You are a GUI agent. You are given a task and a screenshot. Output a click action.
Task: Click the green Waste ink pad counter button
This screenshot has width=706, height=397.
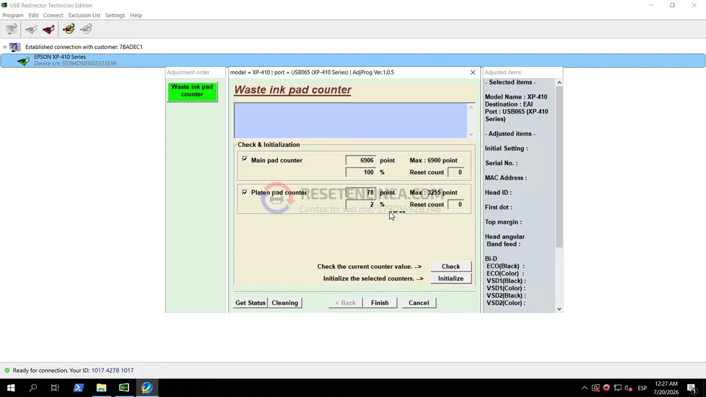pos(192,91)
